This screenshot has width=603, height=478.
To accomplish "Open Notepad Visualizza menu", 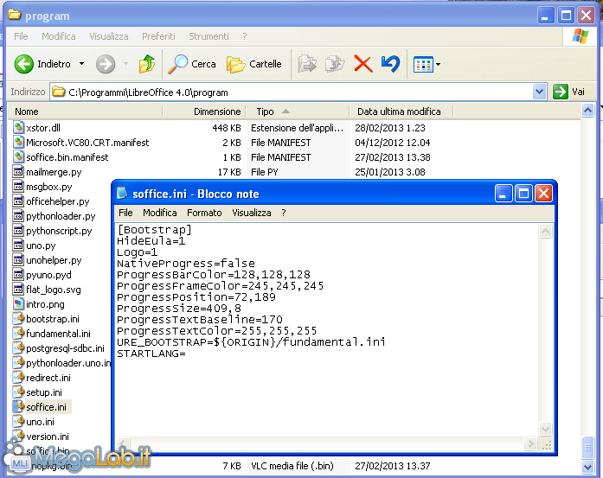I will [x=252, y=213].
